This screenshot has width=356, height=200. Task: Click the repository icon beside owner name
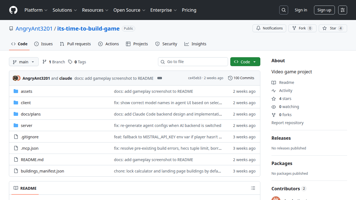(x=11, y=29)
